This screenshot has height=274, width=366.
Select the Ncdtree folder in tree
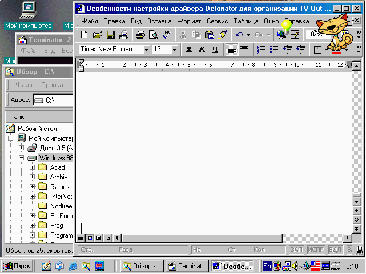[x=61, y=206]
